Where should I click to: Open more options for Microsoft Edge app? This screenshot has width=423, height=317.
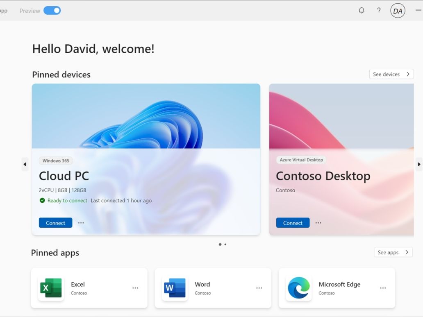tap(383, 288)
